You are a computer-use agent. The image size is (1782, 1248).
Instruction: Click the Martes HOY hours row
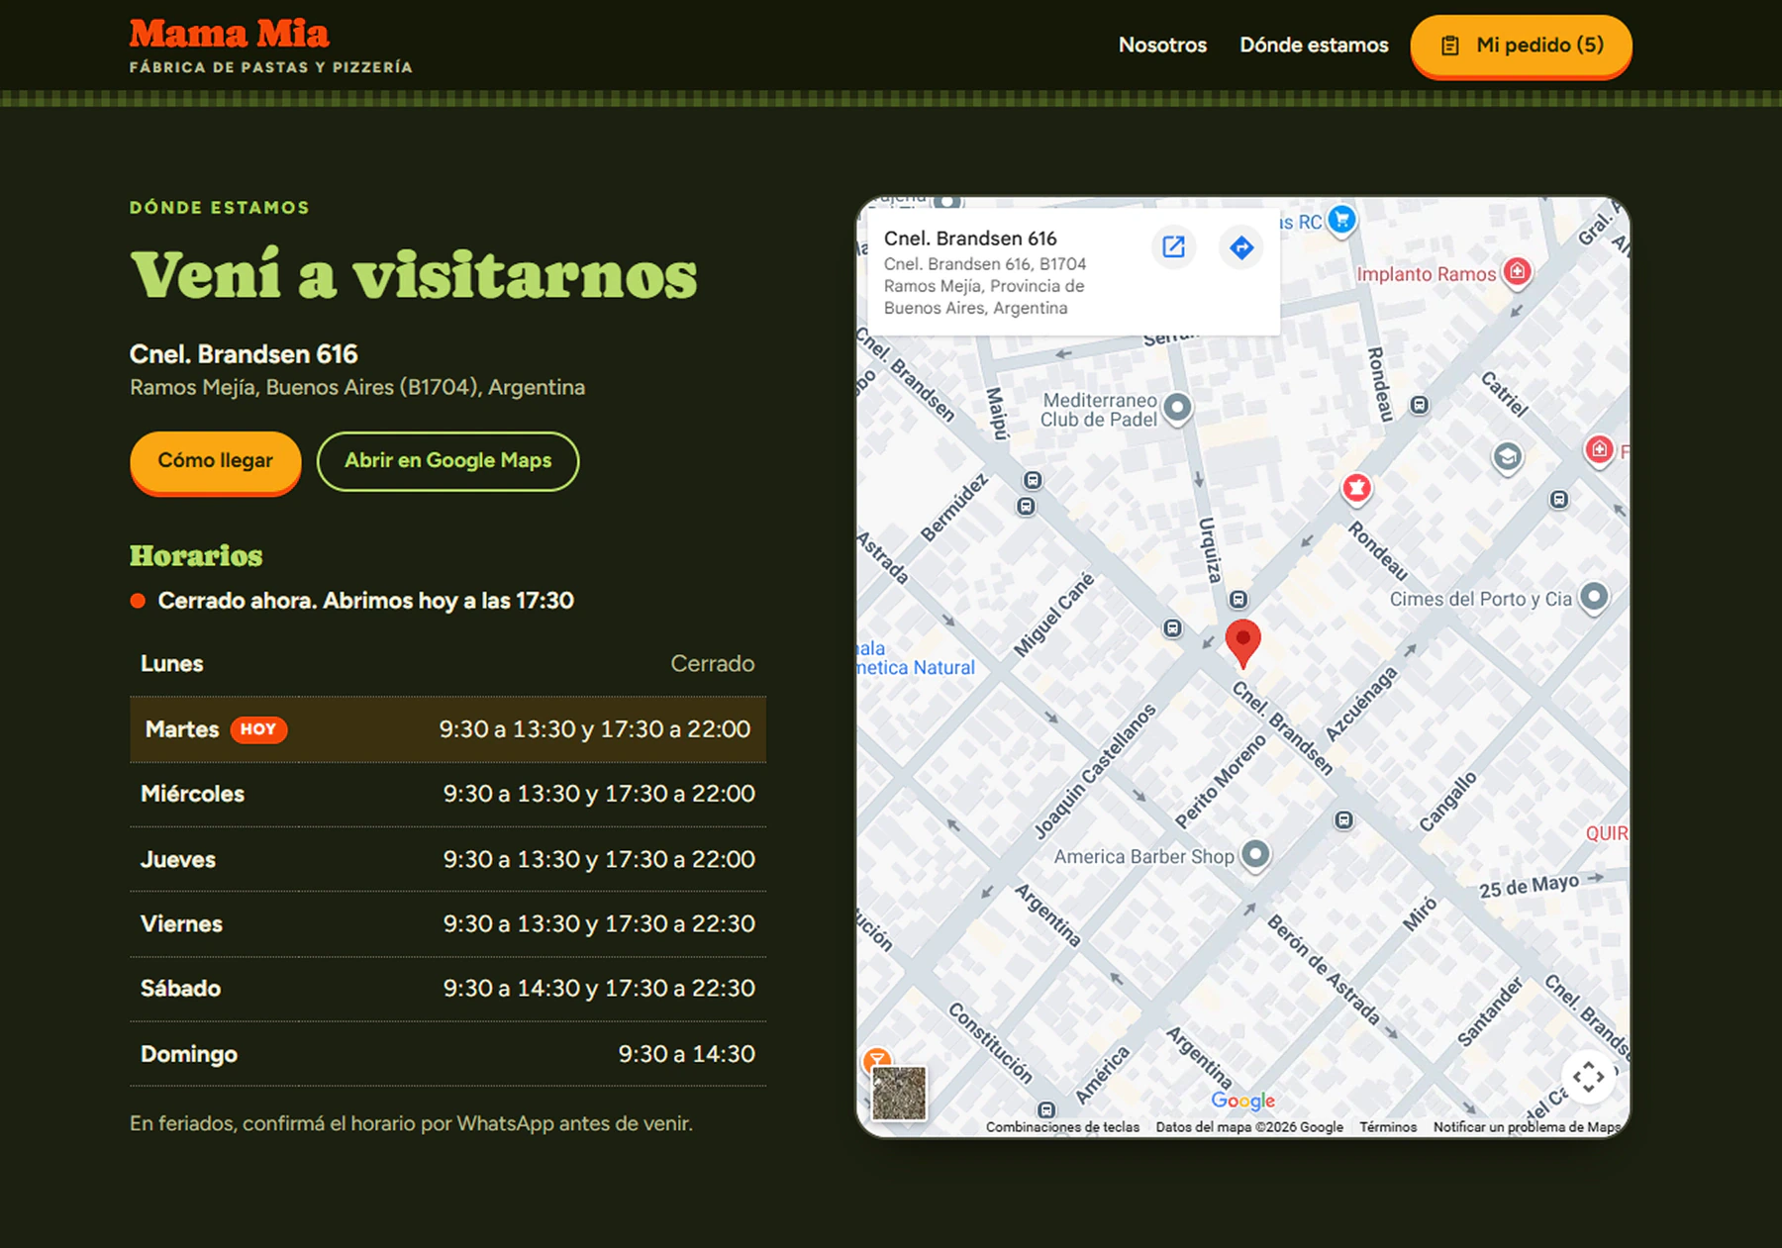[x=447, y=729]
